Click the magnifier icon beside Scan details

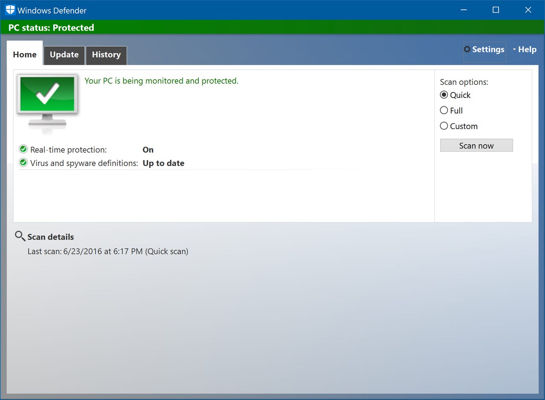(x=20, y=236)
